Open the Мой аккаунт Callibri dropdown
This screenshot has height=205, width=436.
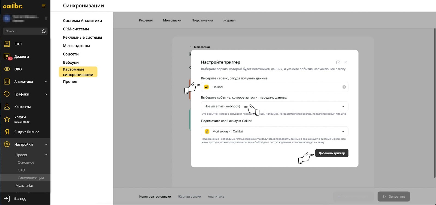coord(275,131)
